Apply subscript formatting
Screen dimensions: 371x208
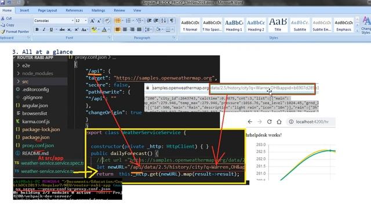tap(69, 29)
